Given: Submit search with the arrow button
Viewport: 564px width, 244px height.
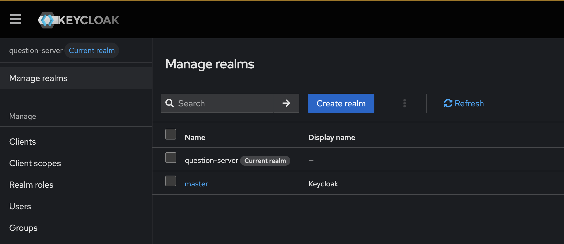Looking at the screenshot, I should (286, 103).
